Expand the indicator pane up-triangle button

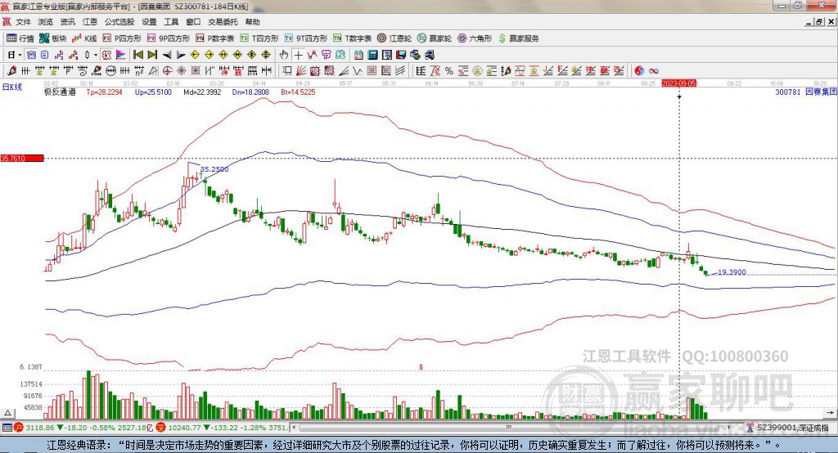pyautogui.click(x=7, y=413)
